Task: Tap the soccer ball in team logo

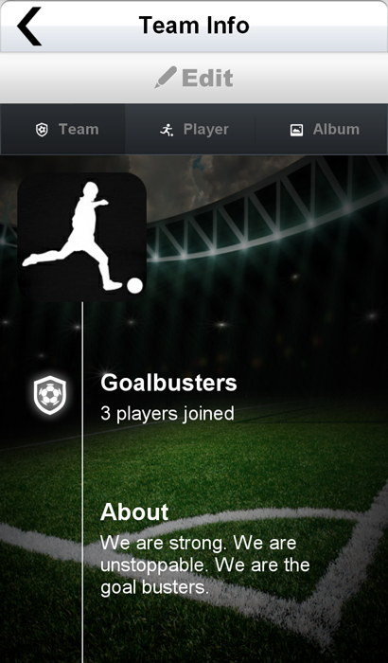Action: pyautogui.click(x=134, y=285)
